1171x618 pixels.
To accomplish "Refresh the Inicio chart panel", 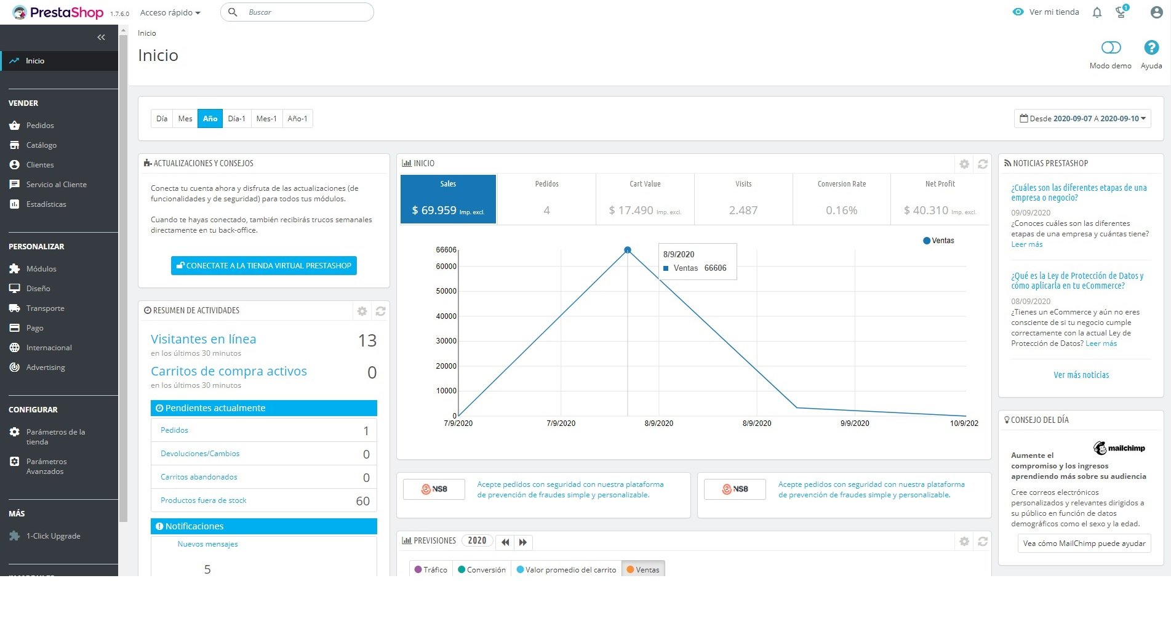I will coord(983,164).
